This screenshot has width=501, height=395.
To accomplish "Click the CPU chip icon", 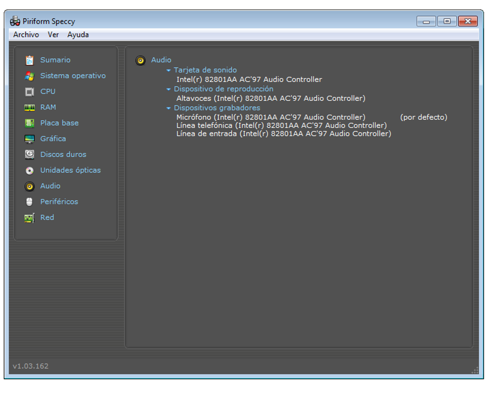I will pos(29,92).
